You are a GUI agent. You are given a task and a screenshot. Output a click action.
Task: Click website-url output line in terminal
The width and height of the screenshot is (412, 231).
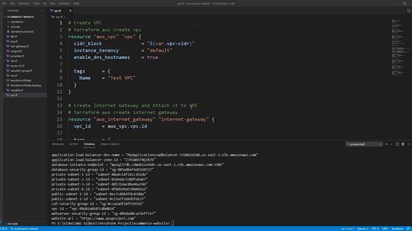[93, 218]
